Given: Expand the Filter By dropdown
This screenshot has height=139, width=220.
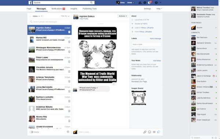Looking at the screenshot, I should pos(65,16).
